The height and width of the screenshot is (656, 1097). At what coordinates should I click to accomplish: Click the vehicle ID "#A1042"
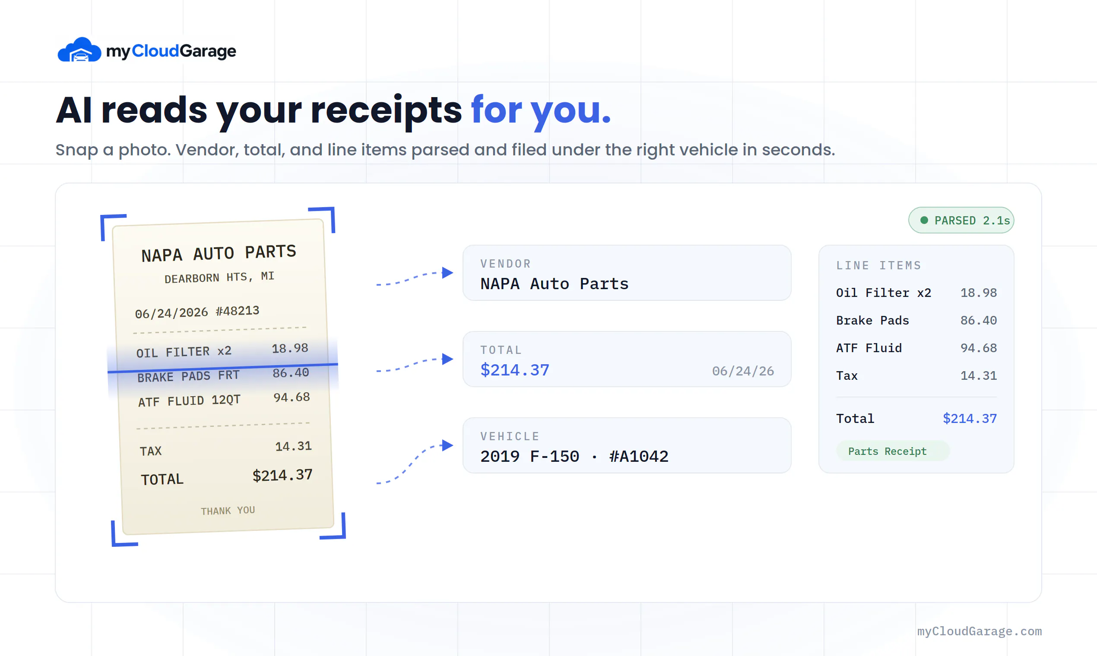click(x=639, y=456)
